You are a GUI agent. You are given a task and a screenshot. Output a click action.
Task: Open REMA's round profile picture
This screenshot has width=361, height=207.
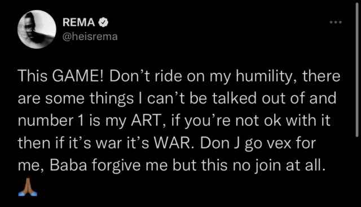point(37,29)
